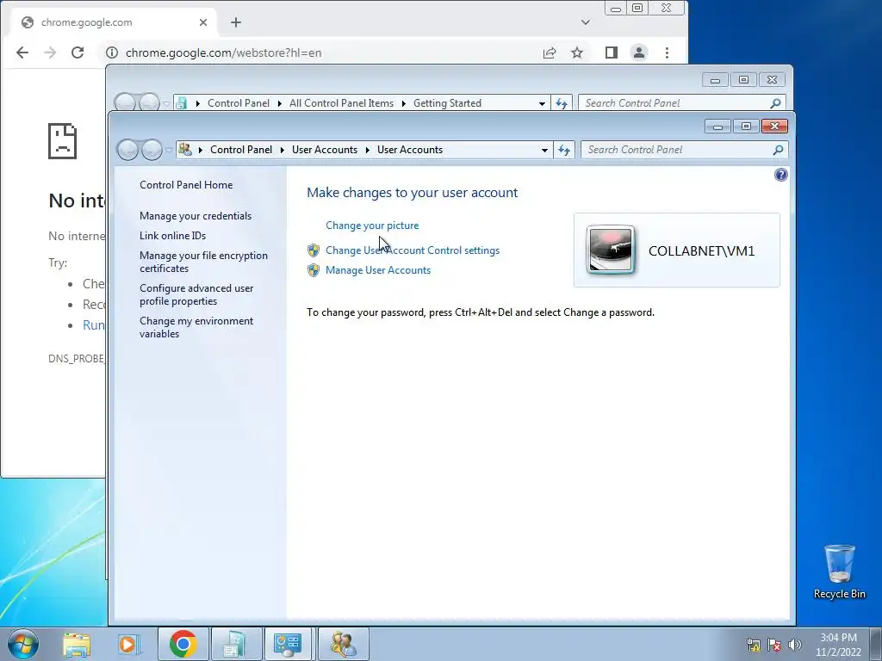
Task: Close the chrome.google.com tab
Action: pos(203,22)
